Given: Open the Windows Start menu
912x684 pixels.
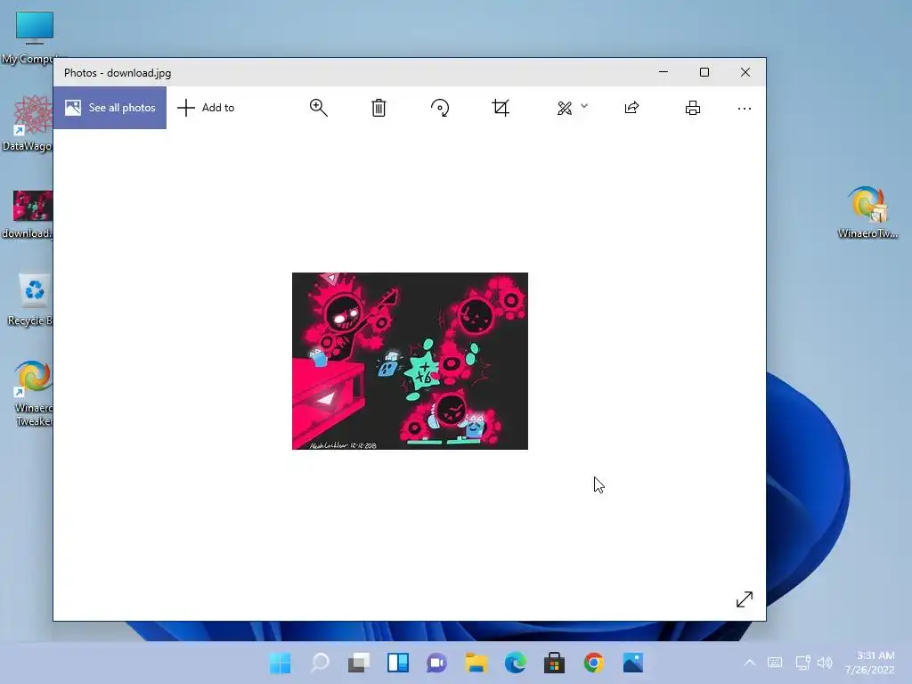Looking at the screenshot, I should [x=281, y=663].
